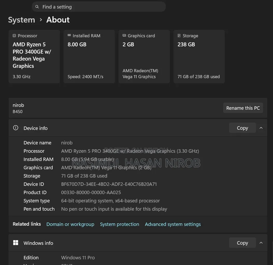Select the Processor row value
This screenshot has height=265, width=273.
pyautogui.click(x=130, y=151)
